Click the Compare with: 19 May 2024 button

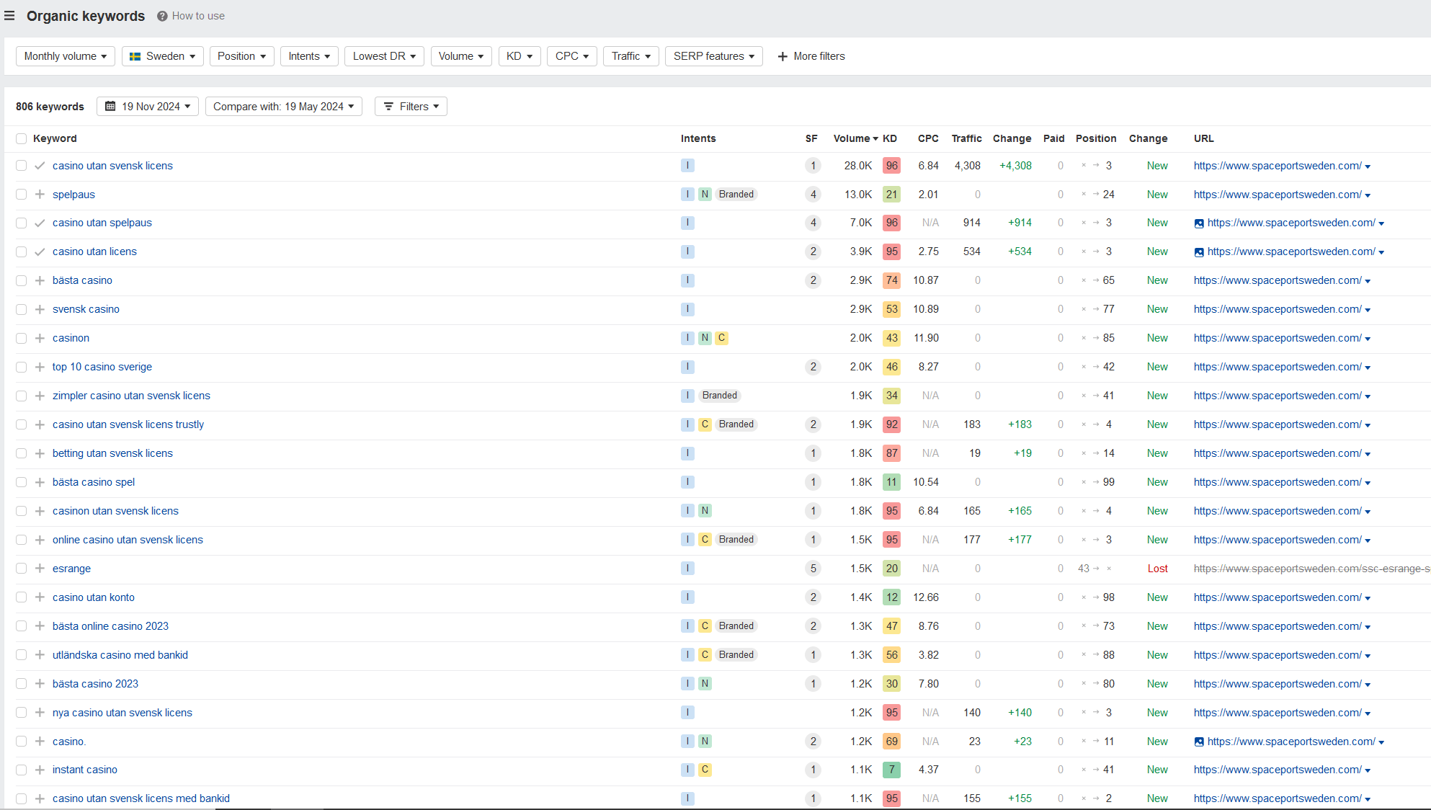283,106
